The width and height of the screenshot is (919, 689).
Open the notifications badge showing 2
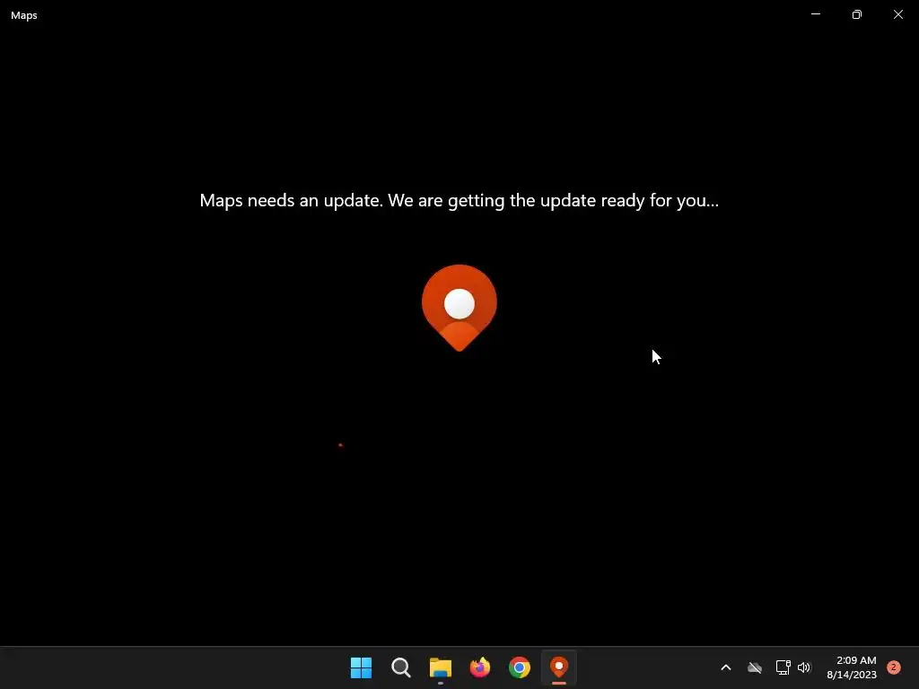click(894, 667)
